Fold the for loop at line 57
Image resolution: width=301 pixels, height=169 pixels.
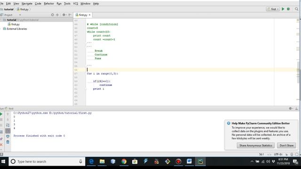click(86, 74)
